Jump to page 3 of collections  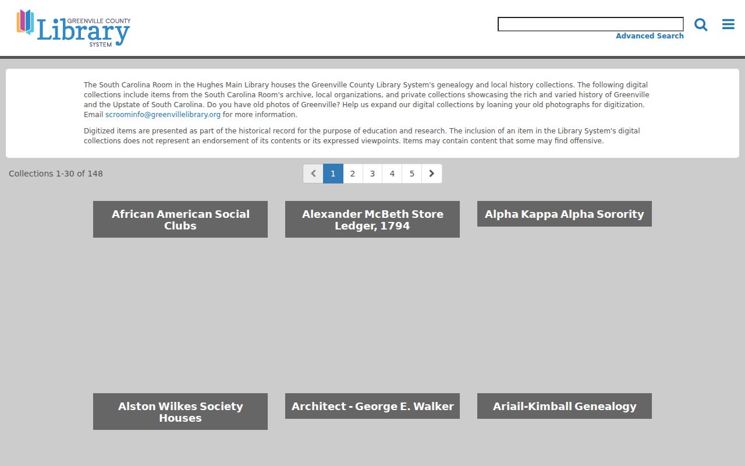pos(372,174)
